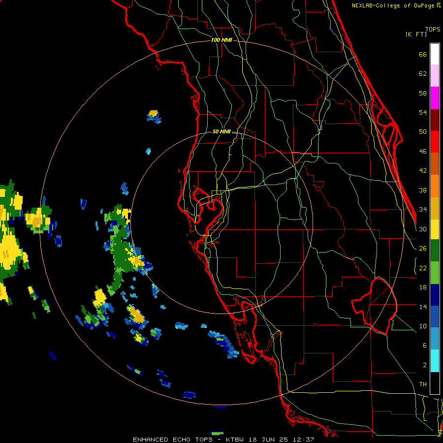
Task: Click the legend value 2
Action: [x=424, y=365]
